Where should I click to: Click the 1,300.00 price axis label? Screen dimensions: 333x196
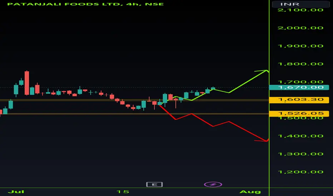coord(300,154)
